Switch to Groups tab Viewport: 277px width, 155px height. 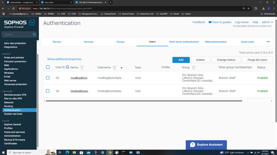[120, 42]
